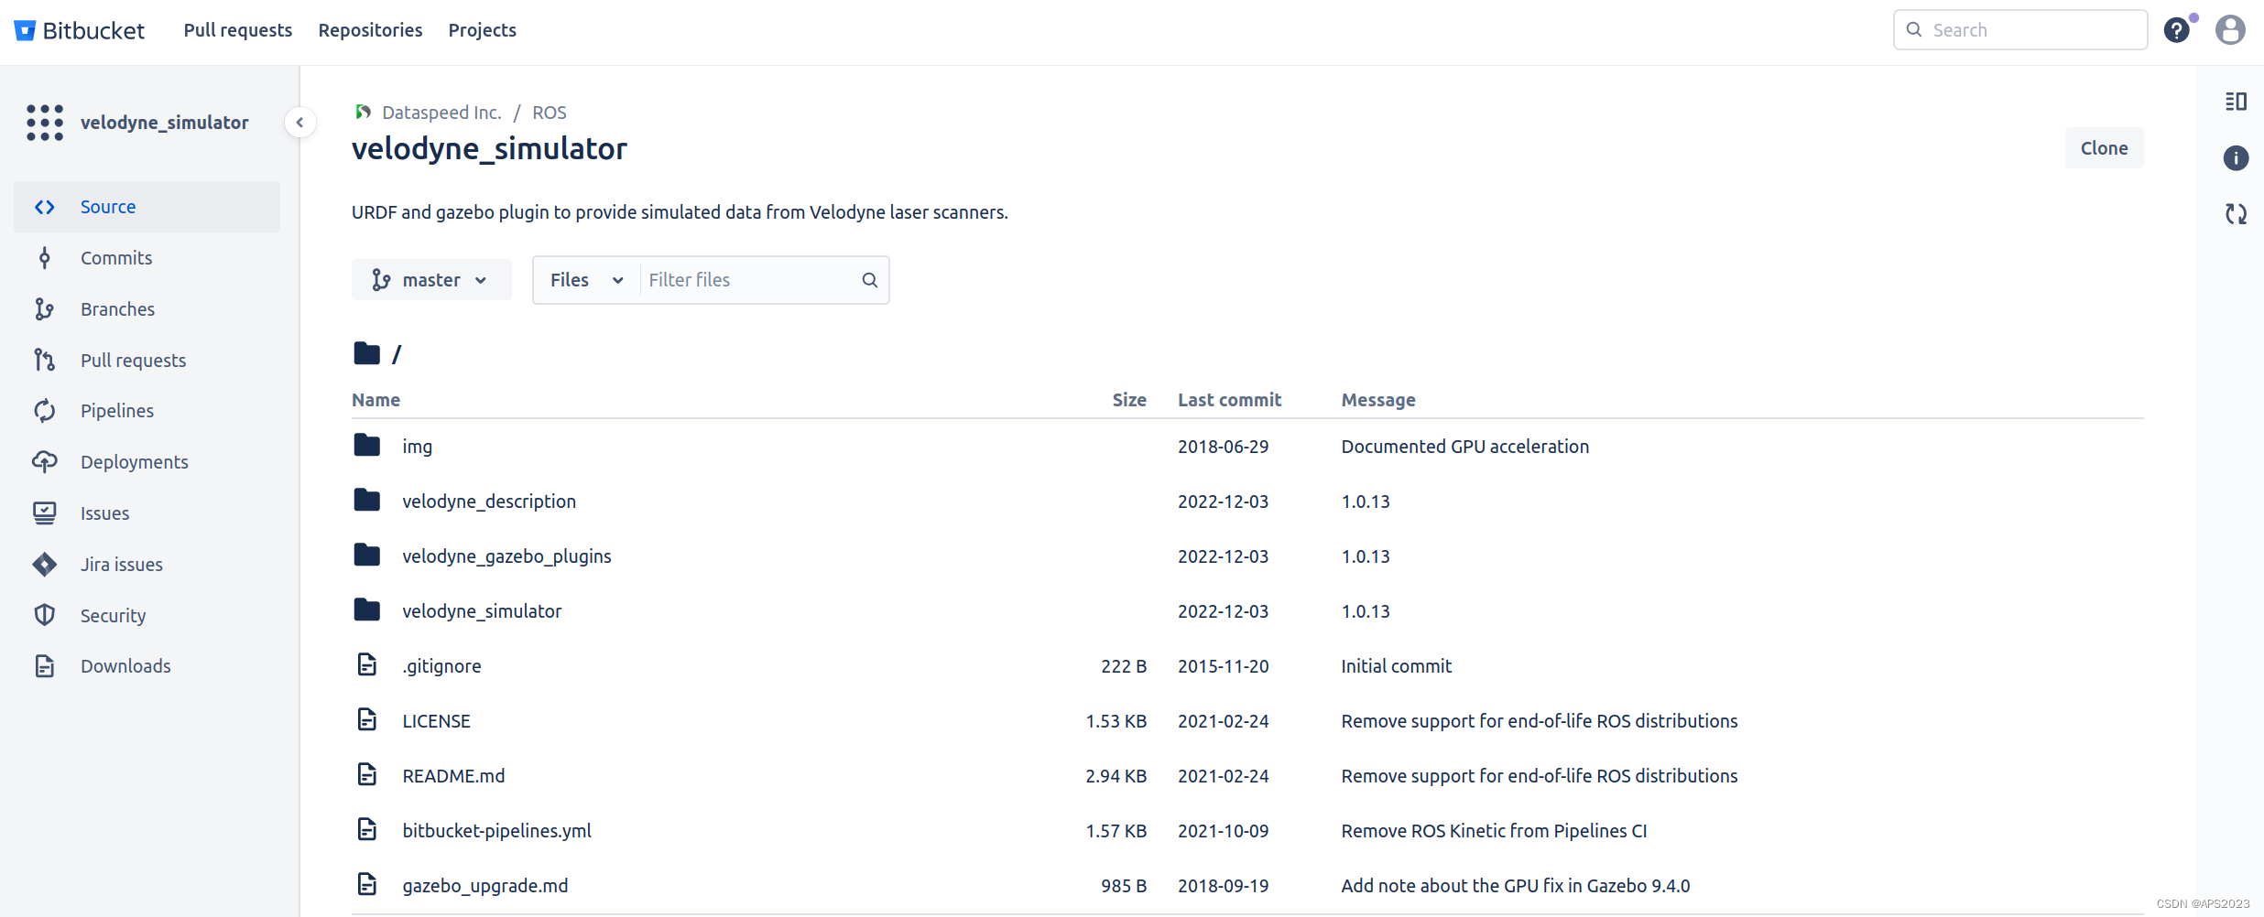Open the gazebo_upgrade.md file

point(485,886)
